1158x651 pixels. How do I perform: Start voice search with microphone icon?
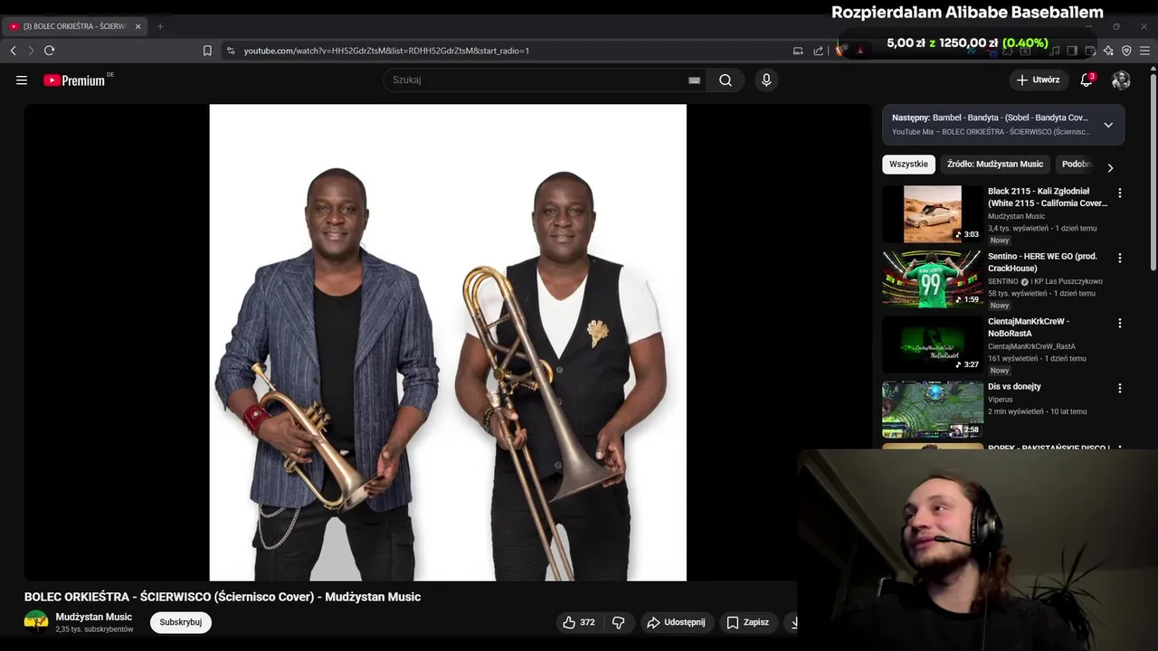coord(766,80)
